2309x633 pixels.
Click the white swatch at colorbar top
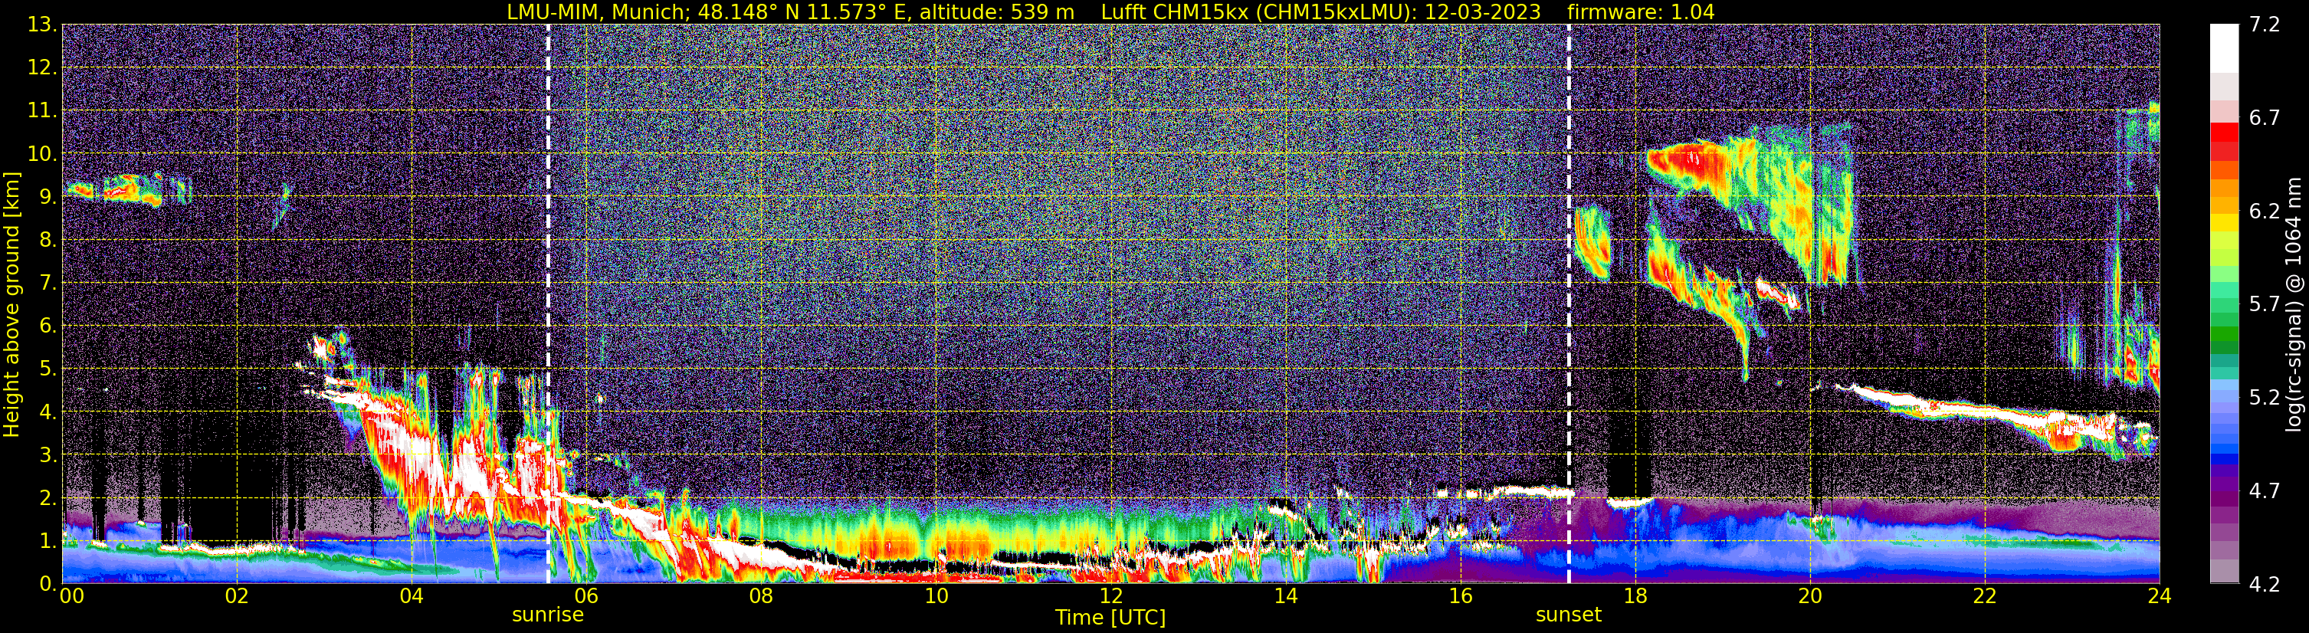point(2225,48)
